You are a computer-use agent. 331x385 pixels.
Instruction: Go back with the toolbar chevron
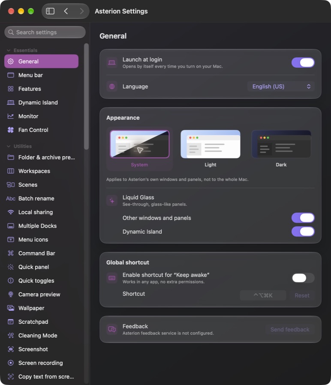pyautogui.click(x=66, y=11)
